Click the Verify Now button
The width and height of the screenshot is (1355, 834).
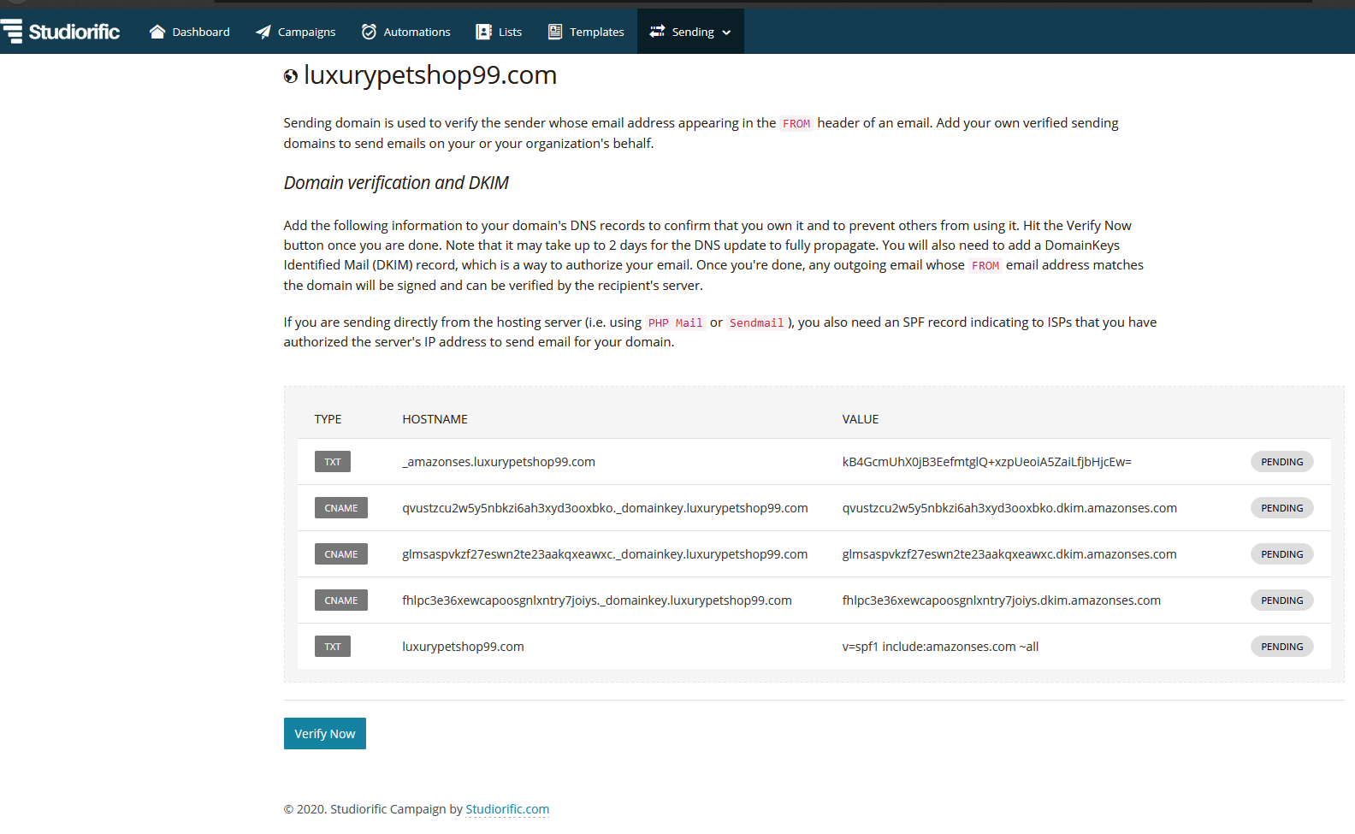pyautogui.click(x=325, y=734)
